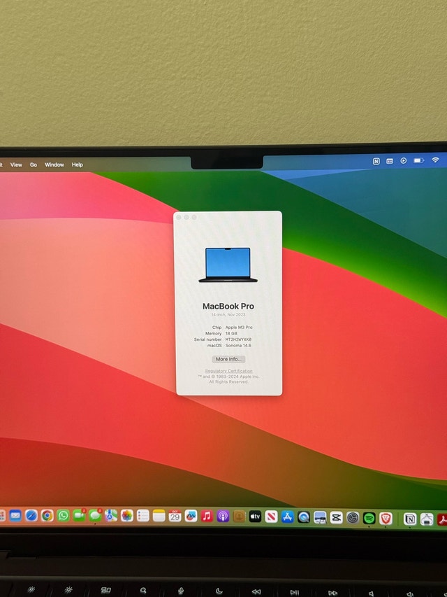
Task: Click the '18 GB' memory value
Action: (231, 334)
